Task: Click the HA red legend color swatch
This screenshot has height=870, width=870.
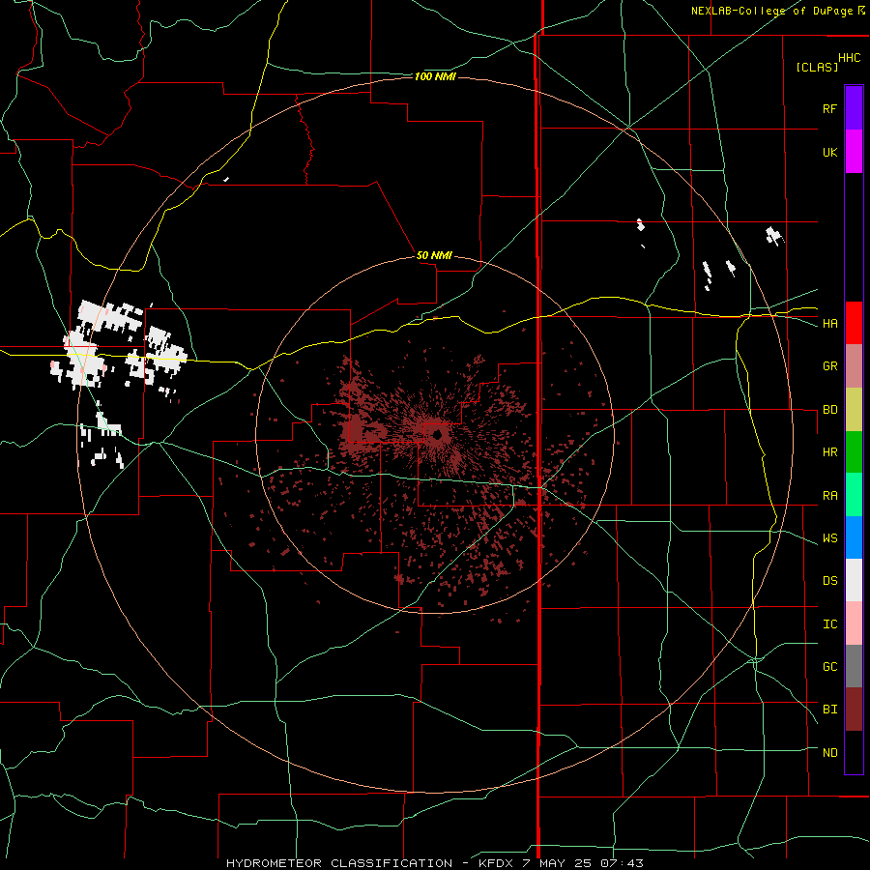Action: 854,323
